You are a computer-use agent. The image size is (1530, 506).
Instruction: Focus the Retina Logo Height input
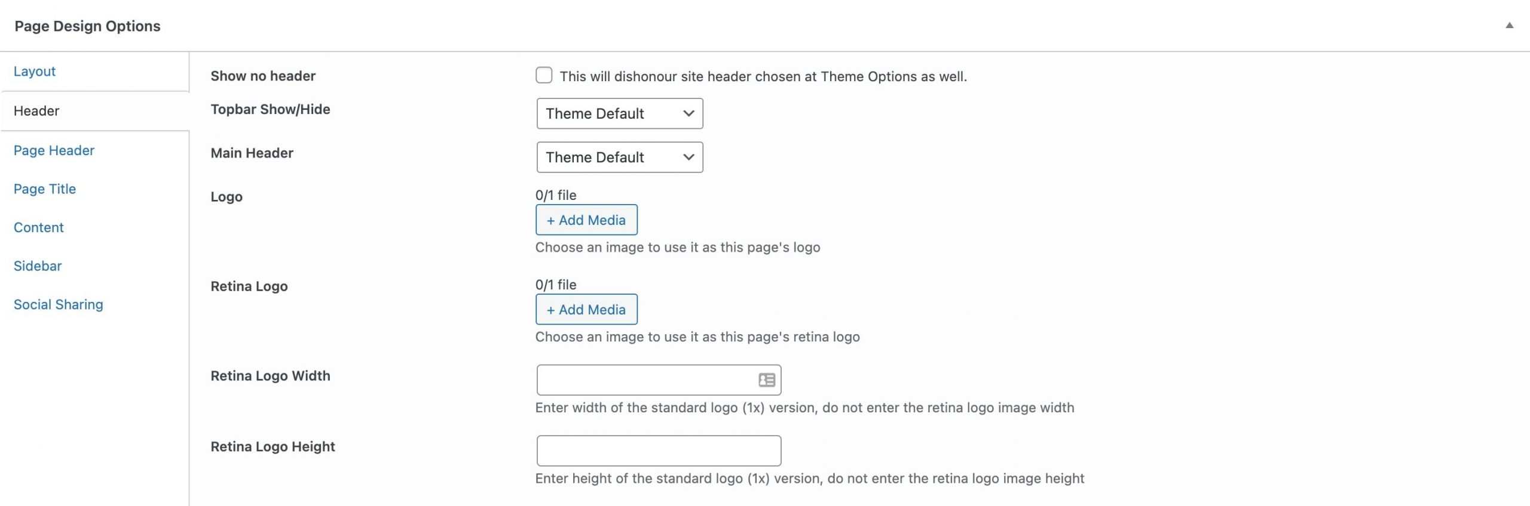click(659, 451)
